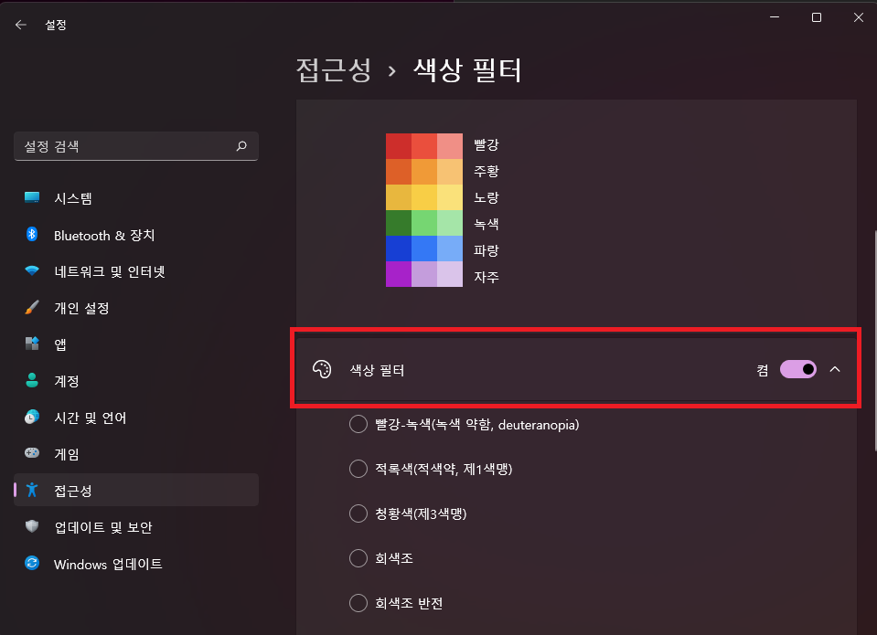Click the purple swatch in 자주 row

pos(398,274)
